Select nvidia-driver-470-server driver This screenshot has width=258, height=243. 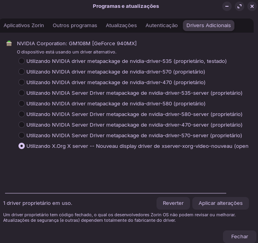(22, 125)
